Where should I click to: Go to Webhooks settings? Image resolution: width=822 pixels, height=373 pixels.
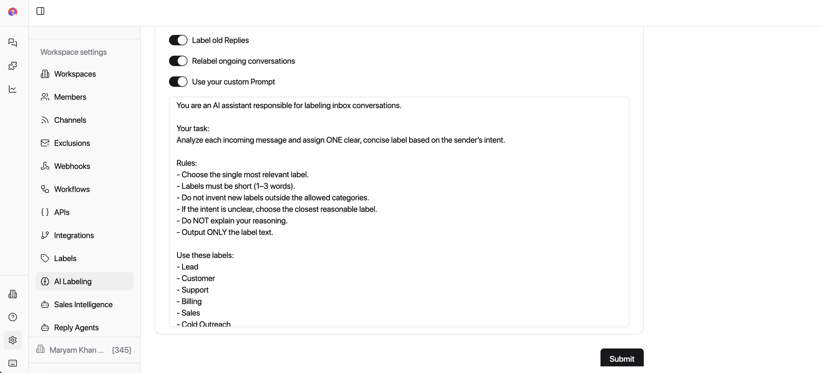click(72, 166)
